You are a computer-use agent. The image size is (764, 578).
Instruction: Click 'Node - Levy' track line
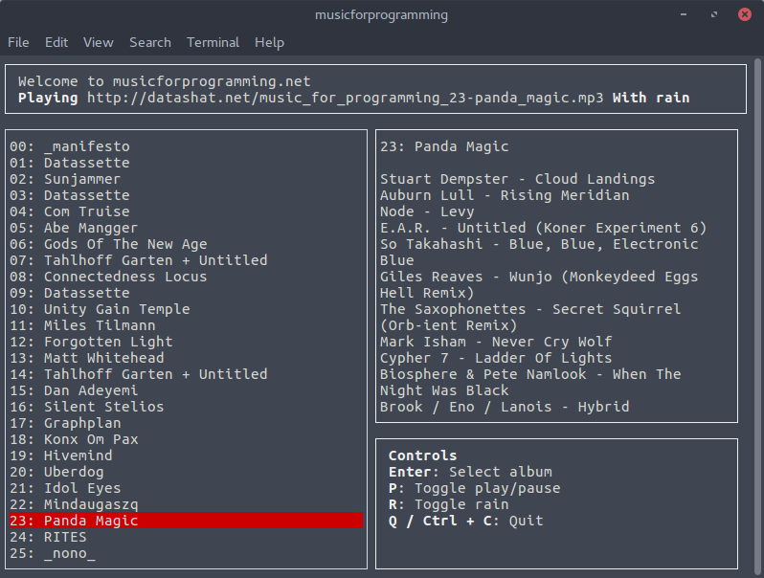[x=427, y=211]
